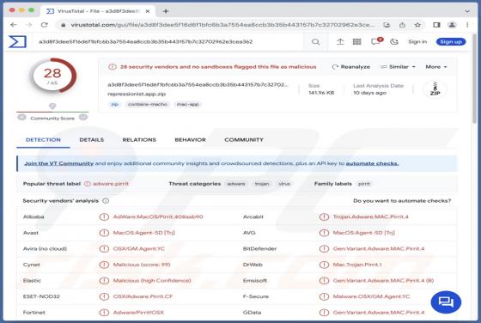Click the Elastic detection warning icon

click(x=104, y=281)
